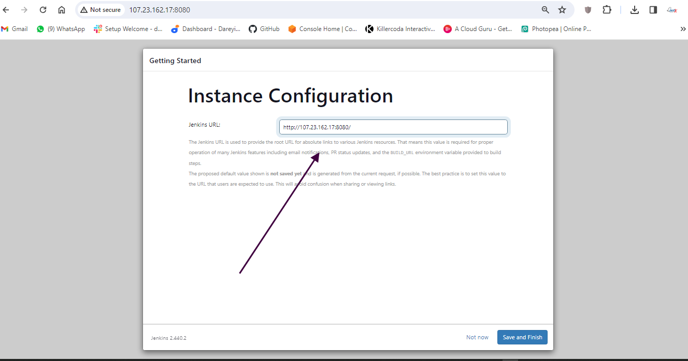Screen dimensions: 688x361
Task: Click the browser back arrow
Action: (6, 10)
